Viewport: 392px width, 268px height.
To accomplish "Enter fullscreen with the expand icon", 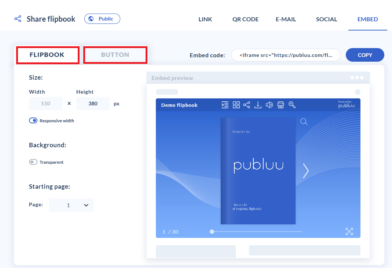I will click(349, 231).
